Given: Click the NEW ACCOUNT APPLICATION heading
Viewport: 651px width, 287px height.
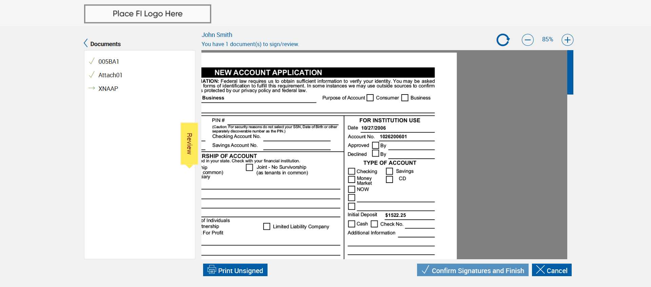Looking at the screenshot, I should [x=268, y=73].
